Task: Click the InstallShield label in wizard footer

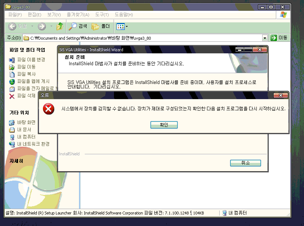Action: (x=69, y=154)
